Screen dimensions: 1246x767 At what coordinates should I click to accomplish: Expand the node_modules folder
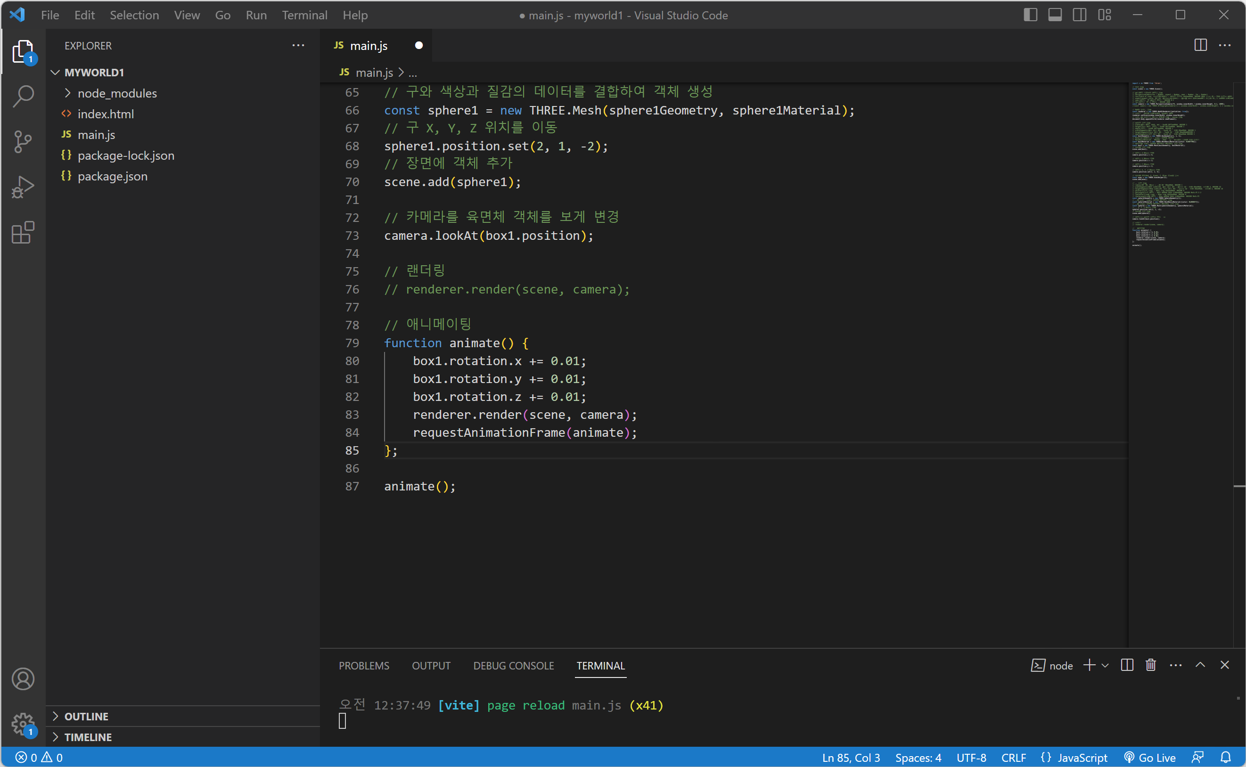coord(117,93)
